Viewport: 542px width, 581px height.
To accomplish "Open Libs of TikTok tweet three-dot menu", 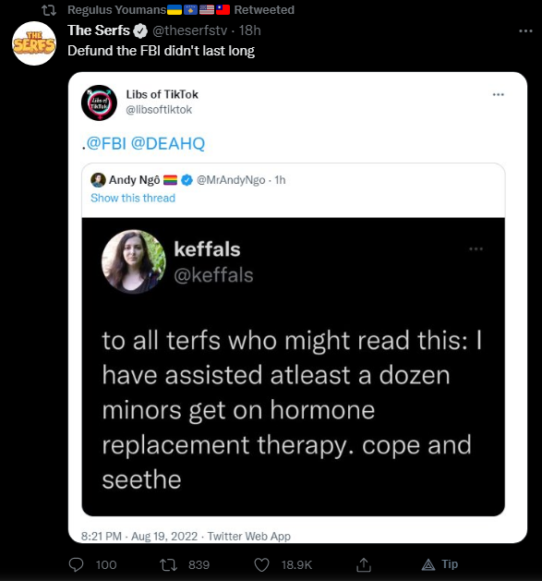I will click(499, 95).
